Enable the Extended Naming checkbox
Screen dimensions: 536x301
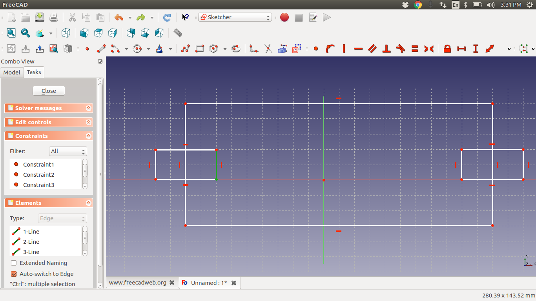tap(14, 263)
